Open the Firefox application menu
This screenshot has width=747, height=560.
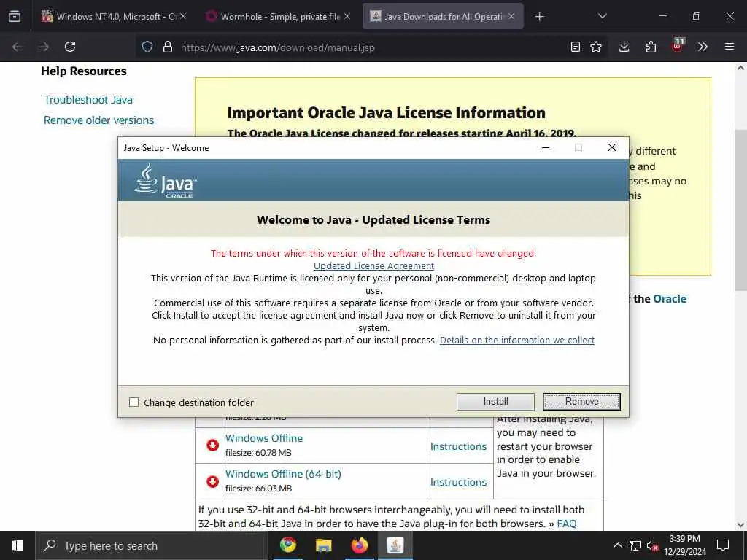coord(729,47)
